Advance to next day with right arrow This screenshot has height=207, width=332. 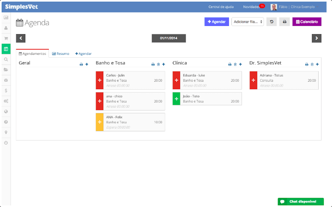tap(317, 38)
